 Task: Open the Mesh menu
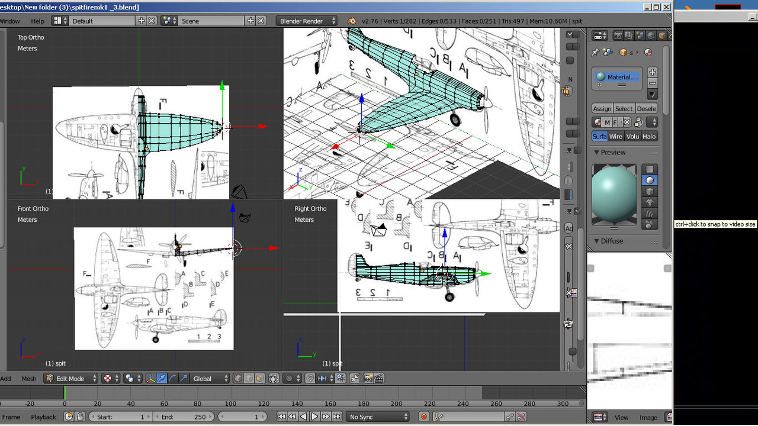click(x=29, y=379)
